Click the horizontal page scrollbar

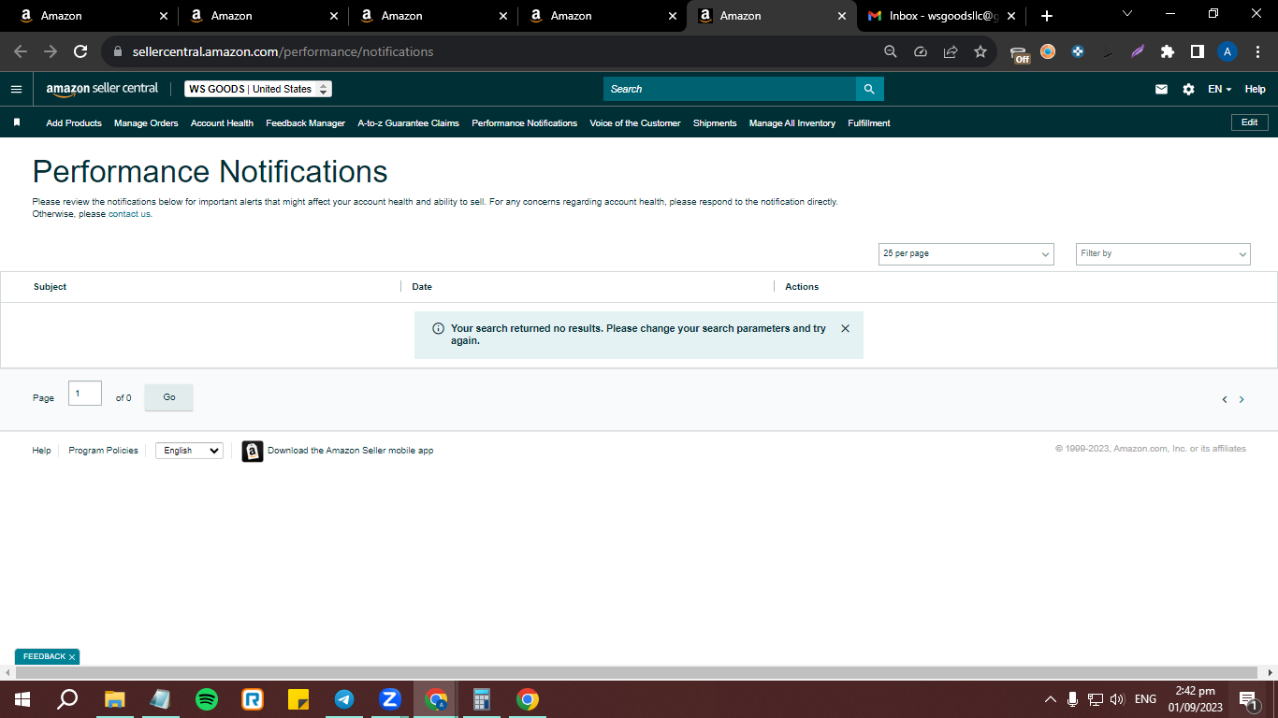[x=636, y=672]
